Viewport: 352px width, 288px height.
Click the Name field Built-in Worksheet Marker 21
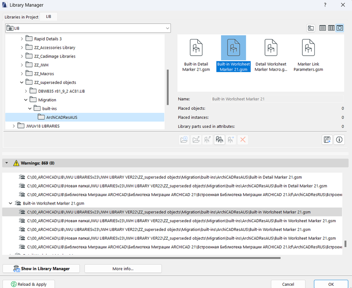(277, 99)
